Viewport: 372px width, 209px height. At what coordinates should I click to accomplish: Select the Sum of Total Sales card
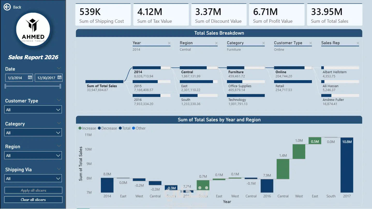(x=335, y=15)
